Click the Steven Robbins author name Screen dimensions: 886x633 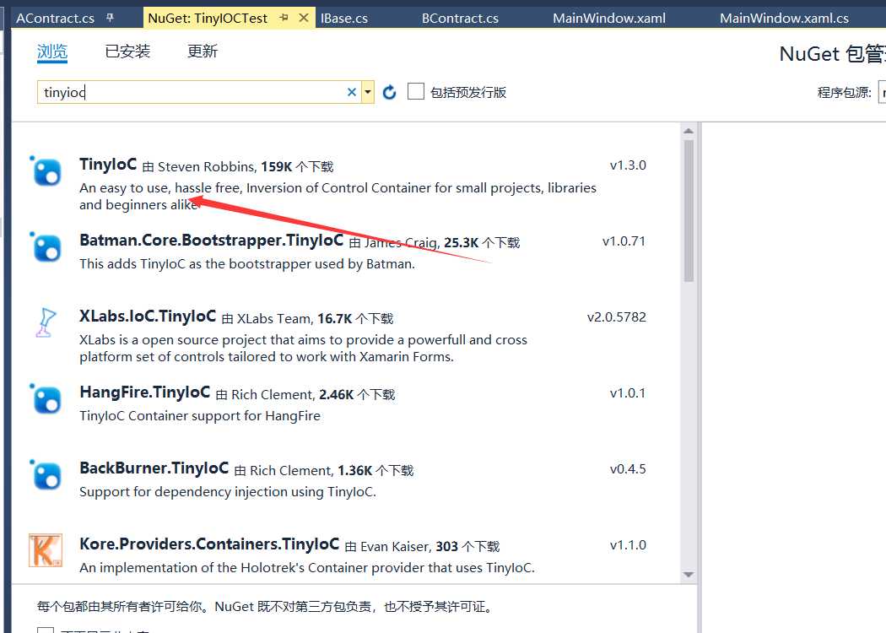tap(207, 167)
